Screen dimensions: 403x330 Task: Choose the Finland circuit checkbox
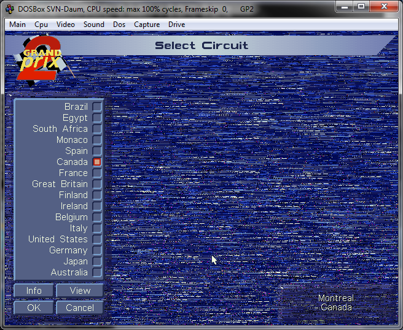coord(97,195)
